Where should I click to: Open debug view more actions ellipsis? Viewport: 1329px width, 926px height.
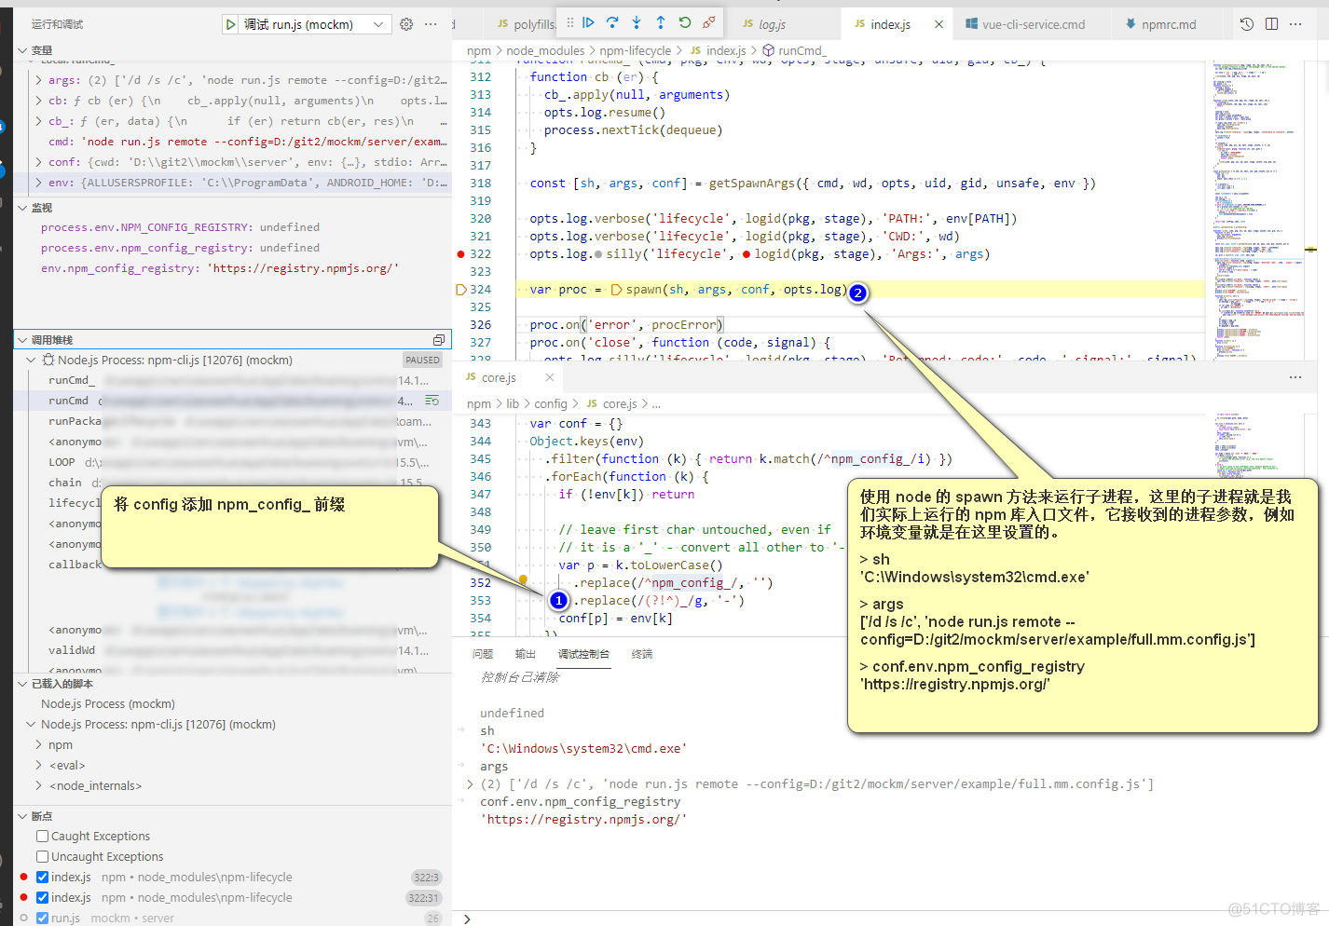pyautogui.click(x=431, y=24)
